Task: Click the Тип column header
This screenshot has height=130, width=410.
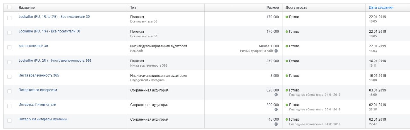Action: [x=133, y=7]
